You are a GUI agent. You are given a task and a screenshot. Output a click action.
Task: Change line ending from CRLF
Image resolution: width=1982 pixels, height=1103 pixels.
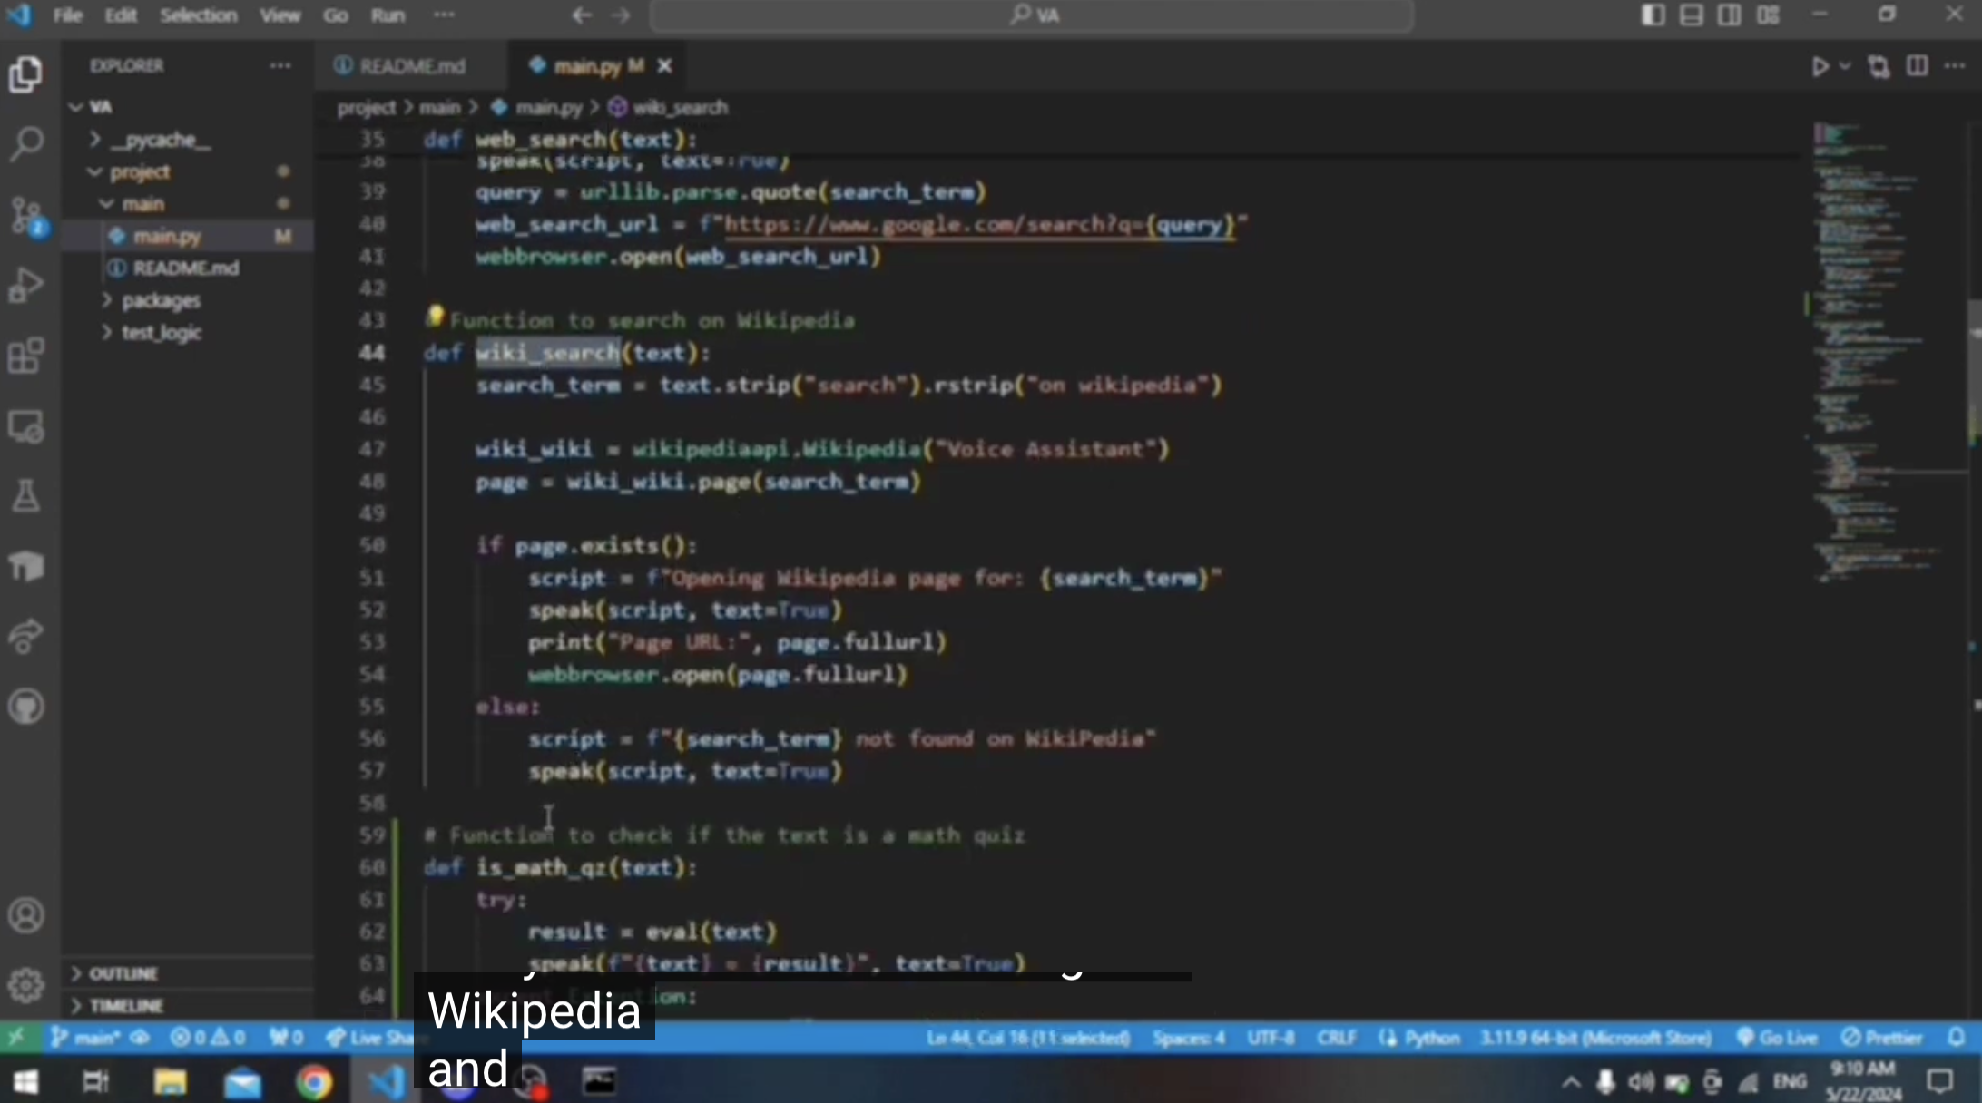click(1337, 1038)
